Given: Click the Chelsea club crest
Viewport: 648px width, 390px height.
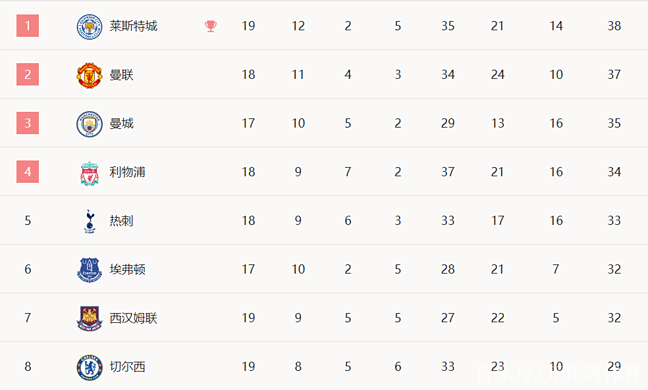Looking at the screenshot, I should click(x=90, y=367).
